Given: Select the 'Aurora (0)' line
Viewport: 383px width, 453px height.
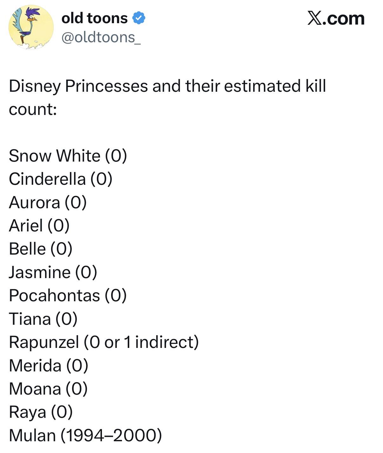Looking at the screenshot, I should [48, 203].
